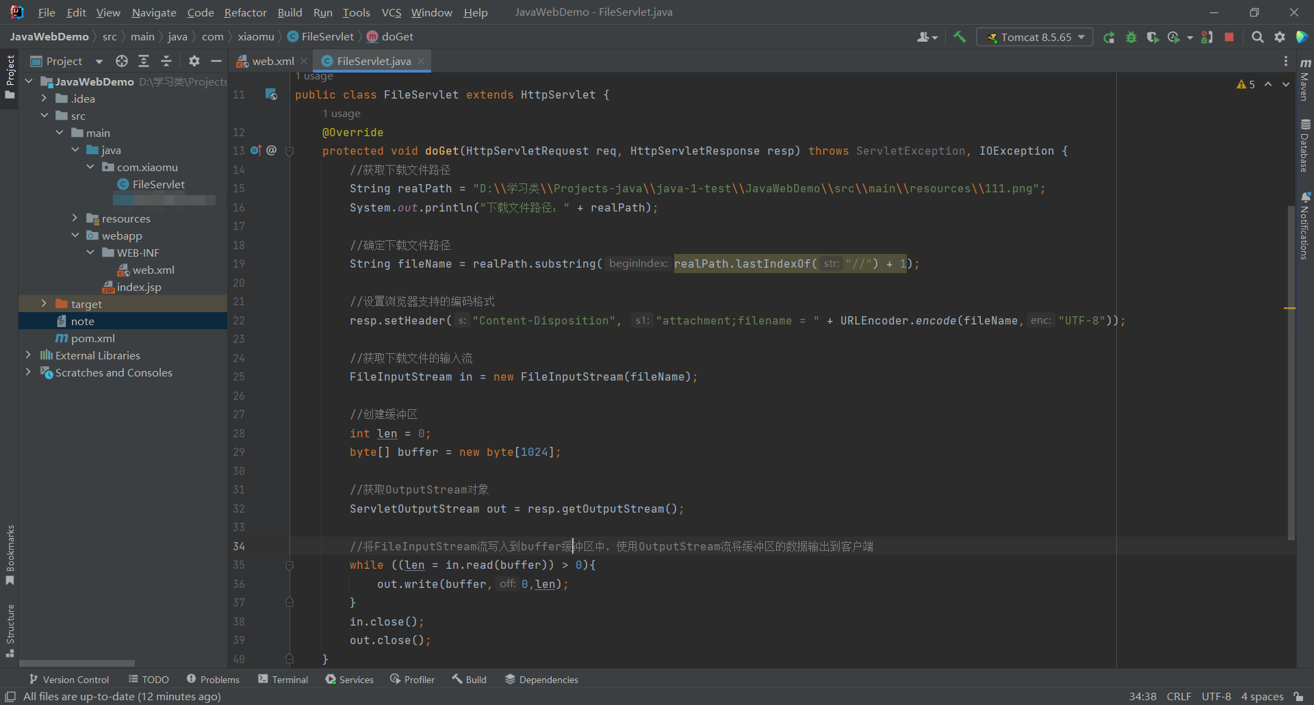
Task: Open Dependencies tool window
Action: click(541, 679)
